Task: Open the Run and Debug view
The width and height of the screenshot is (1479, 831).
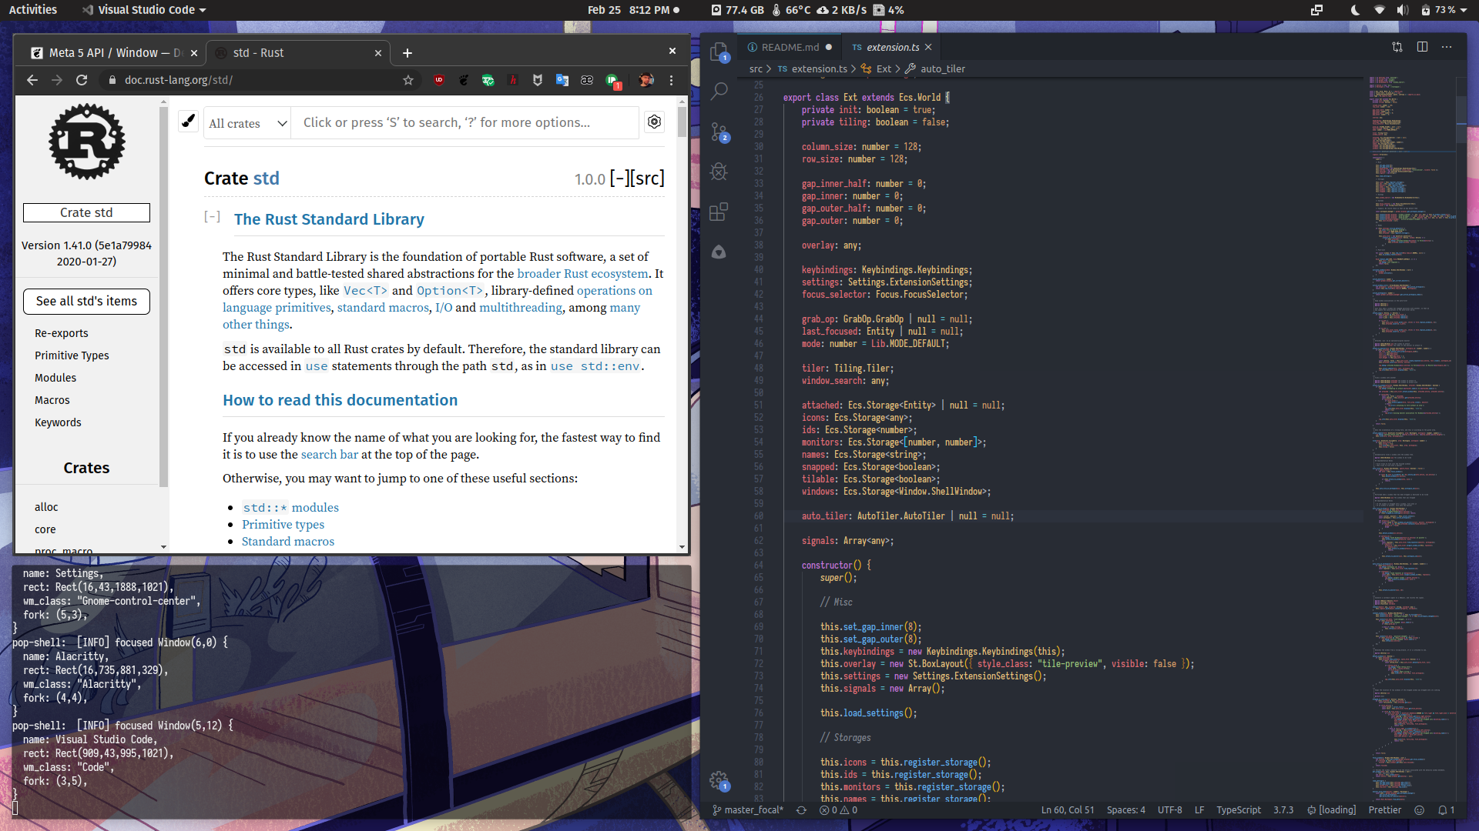Action: click(x=719, y=172)
